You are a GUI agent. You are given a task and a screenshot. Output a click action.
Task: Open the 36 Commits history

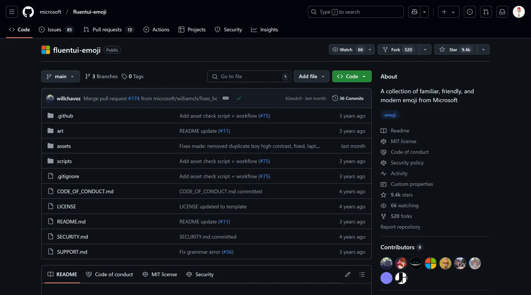tap(348, 98)
